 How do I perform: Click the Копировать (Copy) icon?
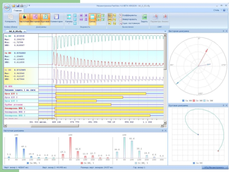tap(11, 18)
